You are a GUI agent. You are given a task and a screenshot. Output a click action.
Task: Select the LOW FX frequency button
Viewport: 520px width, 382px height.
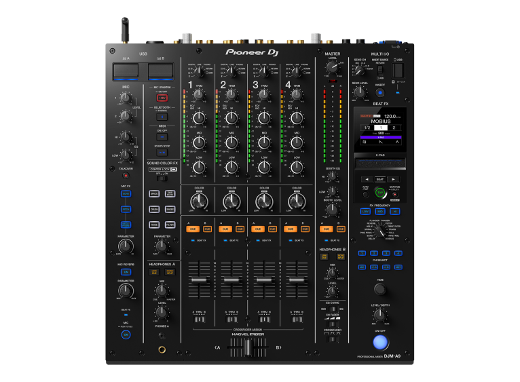coord(365,212)
